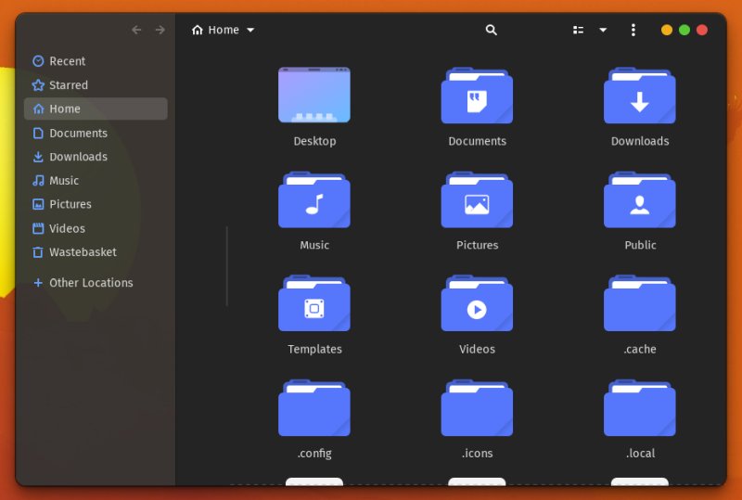Click the sidebar resize handle bar
The image size is (742, 500).
[x=227, y=266]
